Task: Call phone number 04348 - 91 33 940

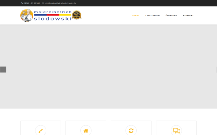Action: click(x=32, y=3)
